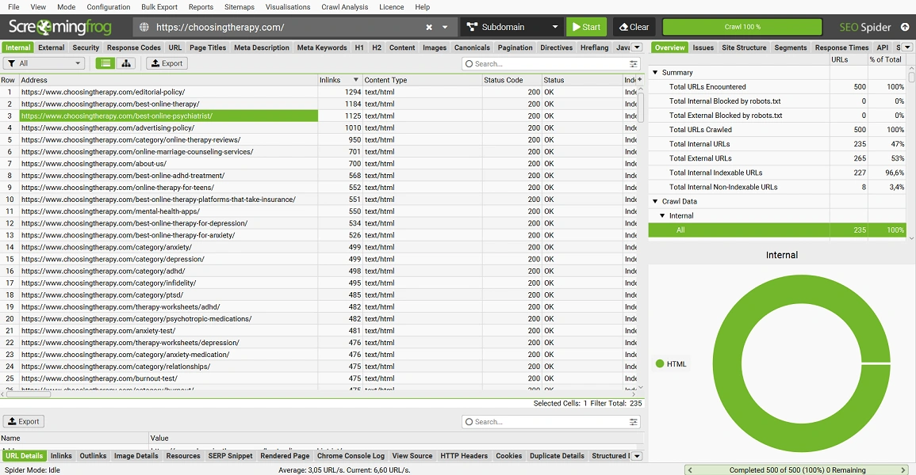Viewport: 916px width, 475px height.
Task: Click the main search input field
Action: (x=551, y=63)
